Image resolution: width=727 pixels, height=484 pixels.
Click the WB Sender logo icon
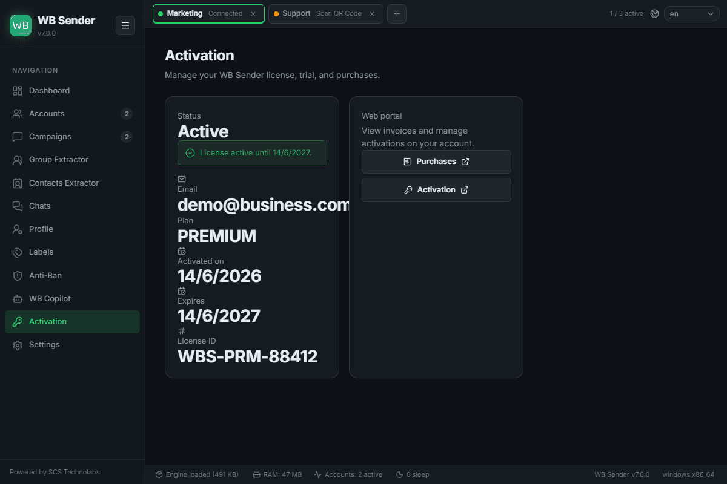click(x=21, y=25)
